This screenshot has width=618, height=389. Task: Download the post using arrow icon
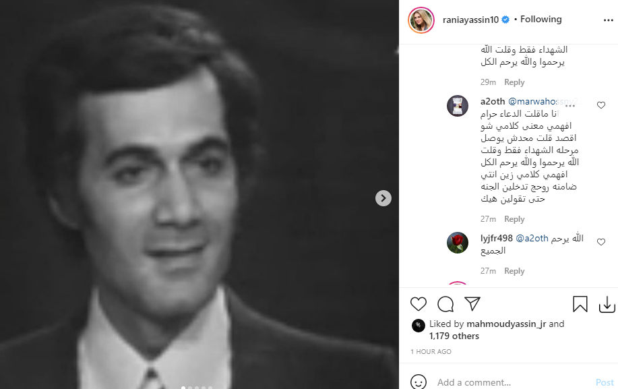tap(607, 304)
